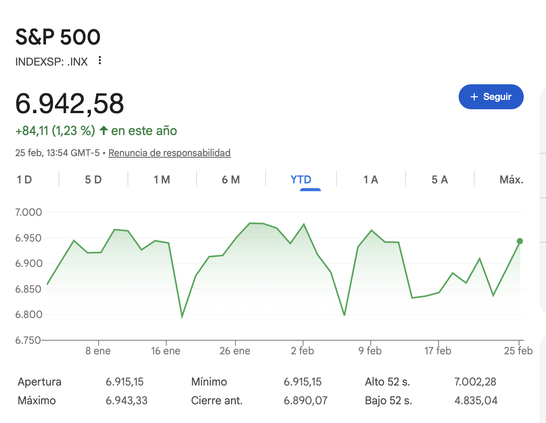Viewport: 546px width, 423px height.
Task: Select the Máx. range tab
Action: (511, 180)
